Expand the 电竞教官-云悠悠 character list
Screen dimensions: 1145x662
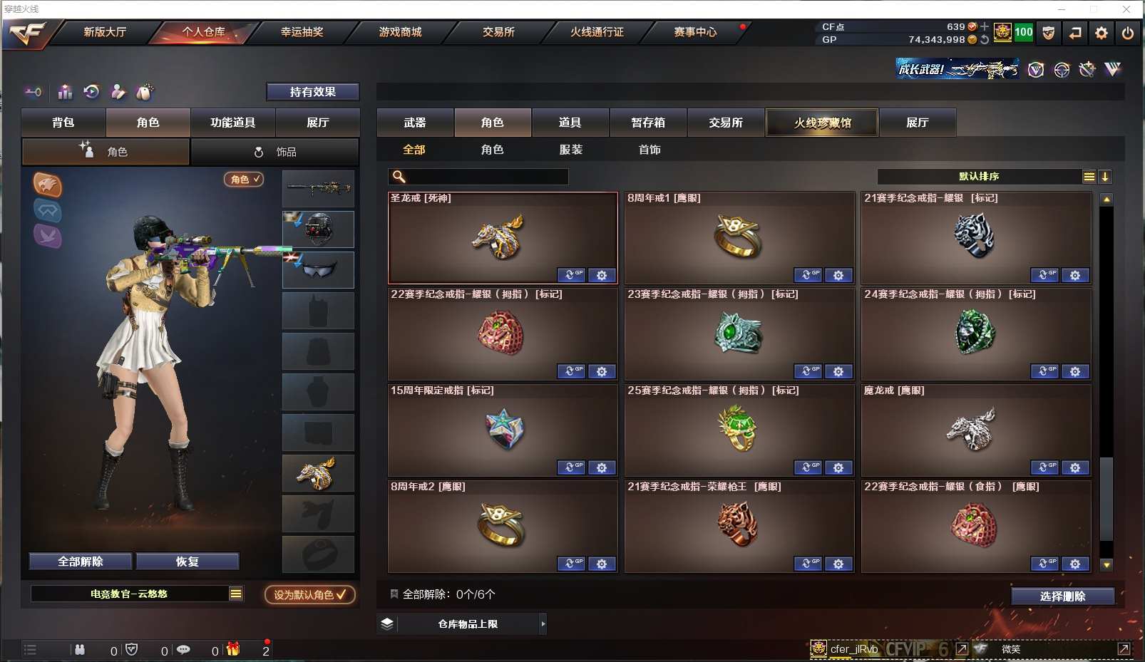point(236,594)
